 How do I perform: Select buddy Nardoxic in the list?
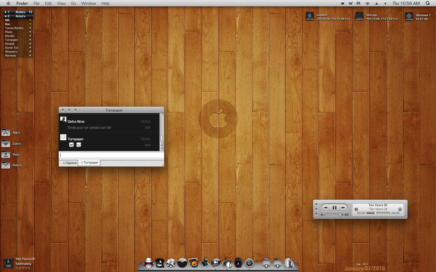(x=18, y=56)
